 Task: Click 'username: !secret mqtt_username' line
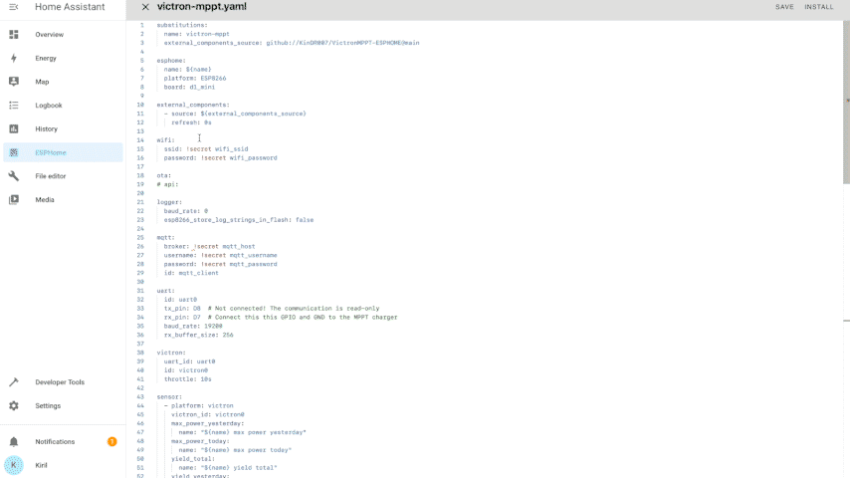(x=221, y=255)
